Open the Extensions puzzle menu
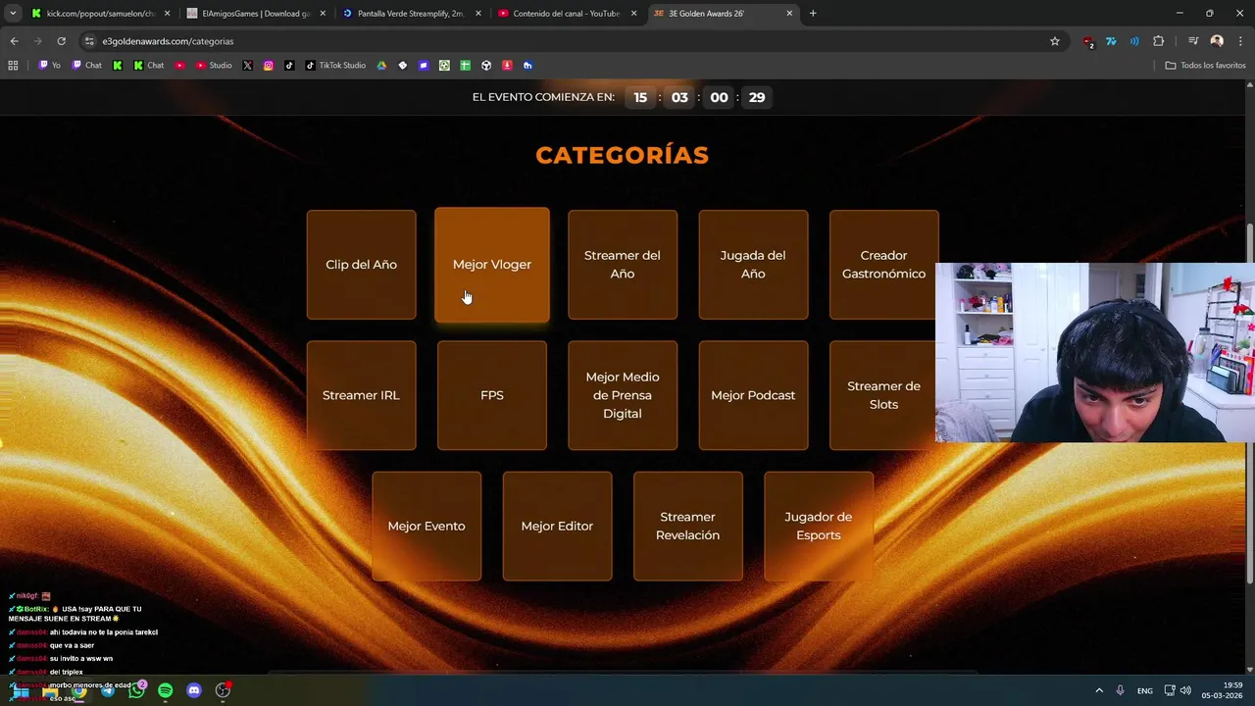This screenshot has height=706, width=1255. 1159,41
